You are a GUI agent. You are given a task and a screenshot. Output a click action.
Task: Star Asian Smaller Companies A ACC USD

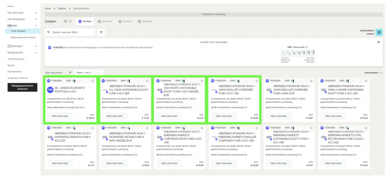tap(257, 81)
